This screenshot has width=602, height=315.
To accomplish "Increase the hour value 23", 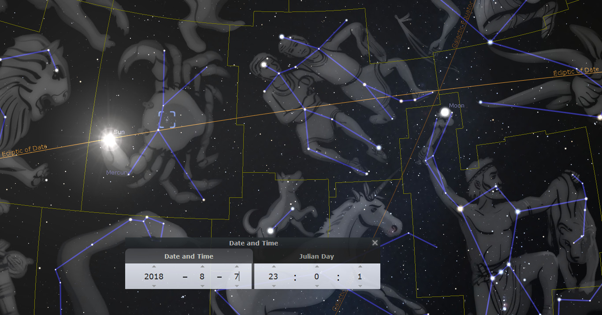I will point(274,267).
